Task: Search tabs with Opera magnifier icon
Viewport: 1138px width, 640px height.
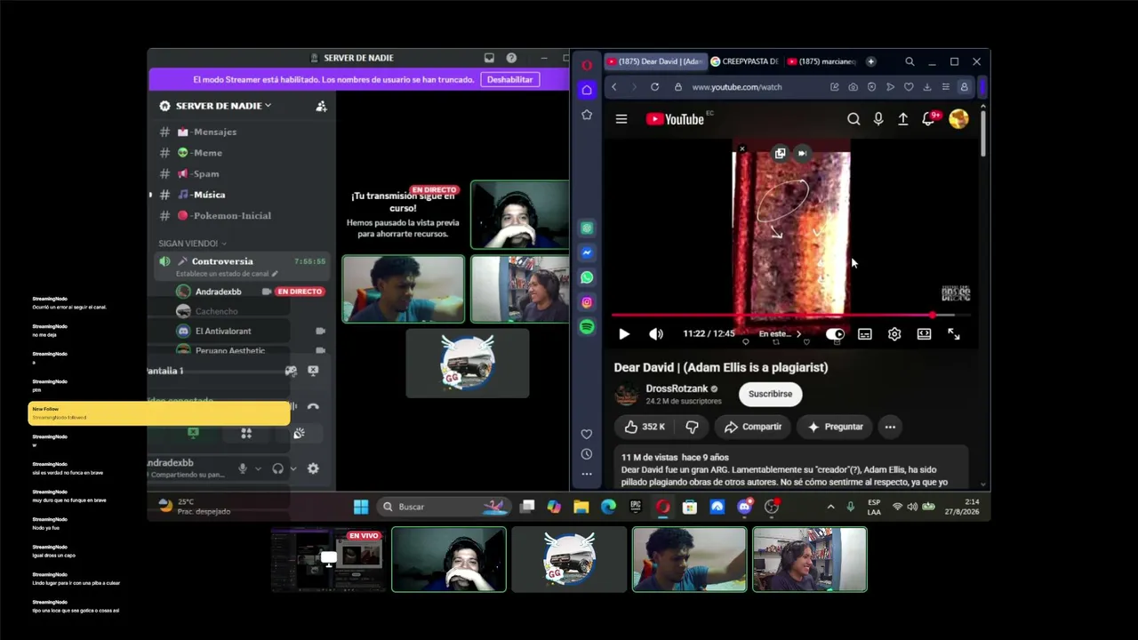Action: [x=910, y=62]
